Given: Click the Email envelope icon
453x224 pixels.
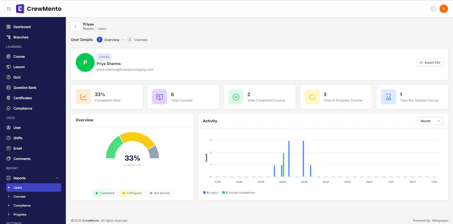Looking at the screenshot, I should 8,148.
